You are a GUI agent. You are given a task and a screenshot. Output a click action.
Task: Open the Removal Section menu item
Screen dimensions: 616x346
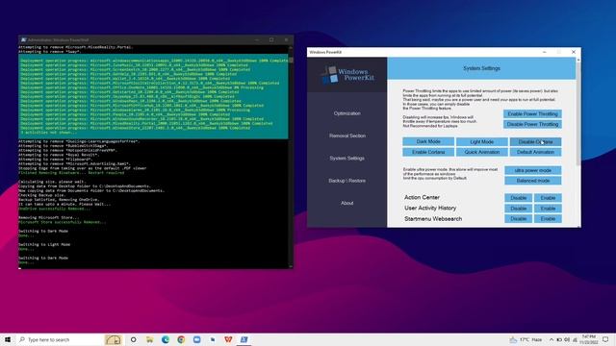click(x=347, y=136)
